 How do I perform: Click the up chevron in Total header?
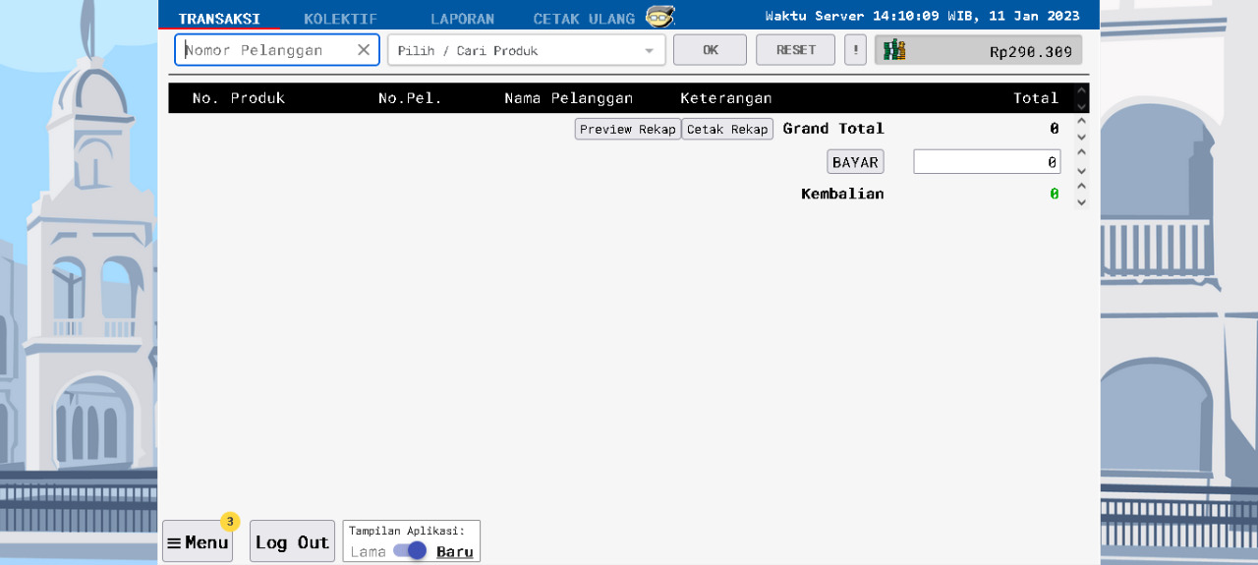coord(1081,90)
